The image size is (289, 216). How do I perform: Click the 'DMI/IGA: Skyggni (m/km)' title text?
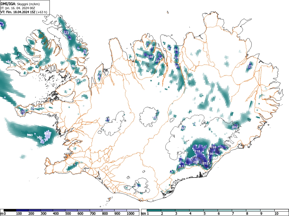point(20,4)
